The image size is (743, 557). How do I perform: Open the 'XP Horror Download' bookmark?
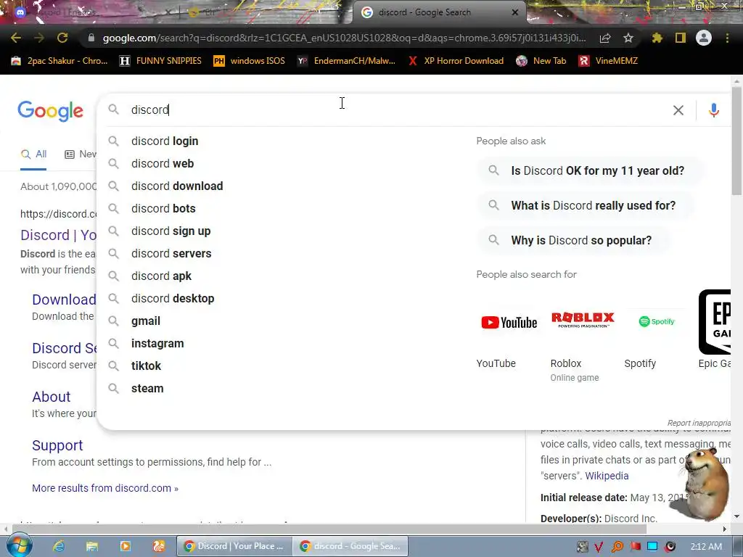(x=456, y=61)
